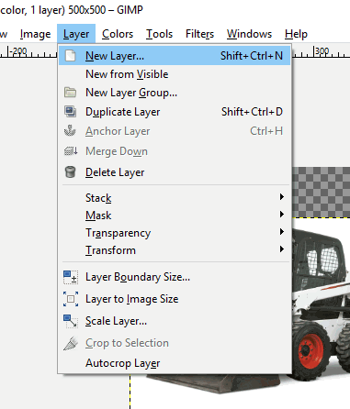350x409 pixels.
Task: Open the Colors menu
Action: tap(118, 34)
